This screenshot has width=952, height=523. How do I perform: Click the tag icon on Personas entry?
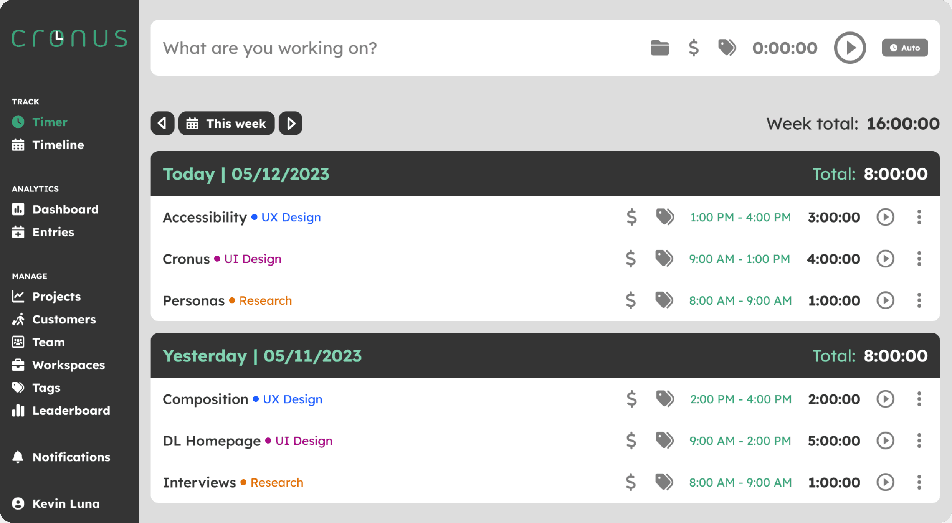[x=664, y=300]
